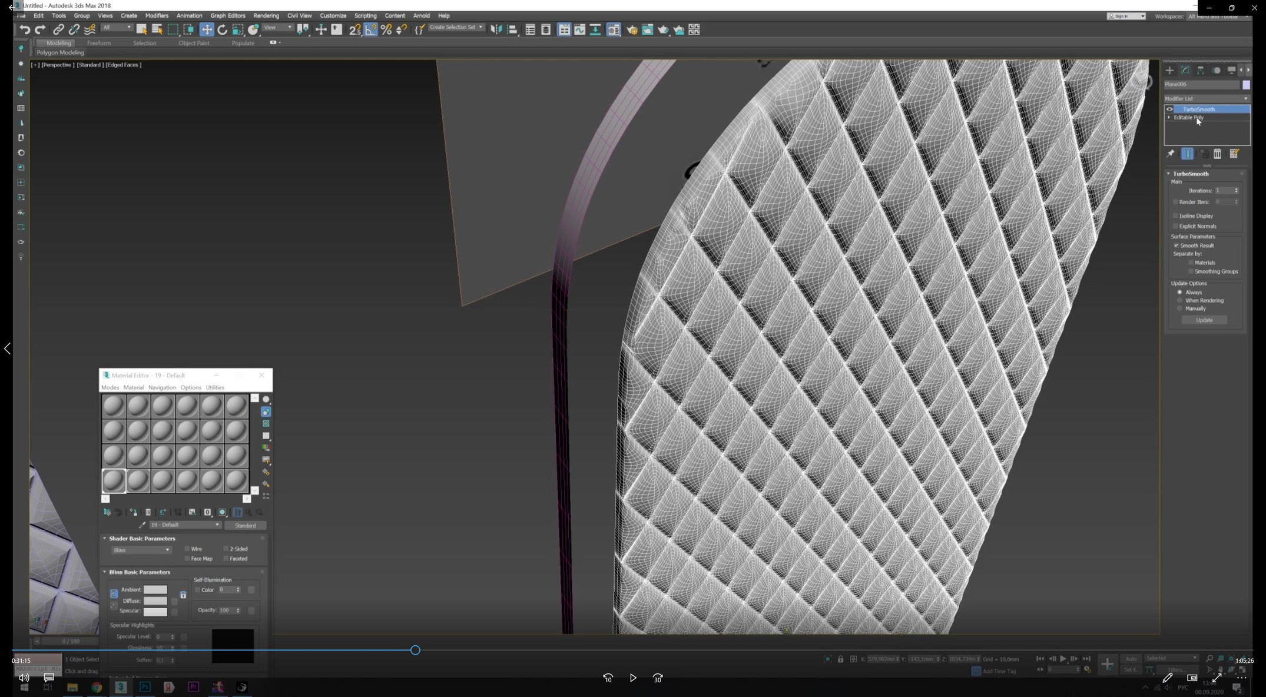The image size is (1266, 697).
Task: Toggle the Percent Snap tool
Action: tap(386, 29)
